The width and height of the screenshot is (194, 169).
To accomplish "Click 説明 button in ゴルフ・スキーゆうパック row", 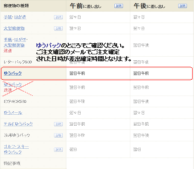I will [x=59, y=150].
